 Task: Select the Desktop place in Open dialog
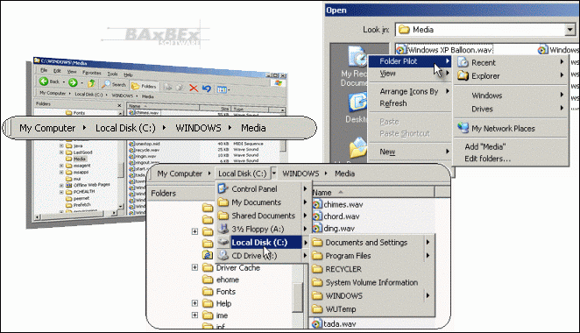[x=356, y=108]
